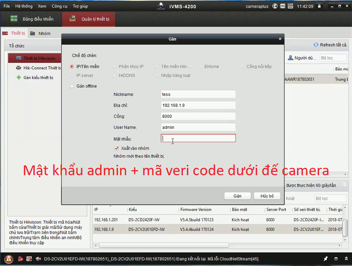352x266 pixels.
Task: Switch to Quản lý thiết bị tab
Action: click(88, 19)
